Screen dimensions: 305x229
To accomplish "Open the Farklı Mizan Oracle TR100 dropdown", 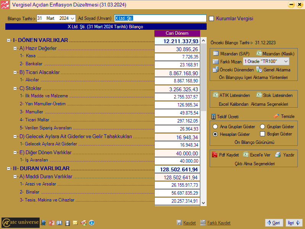I will click(x=286, y=61).
